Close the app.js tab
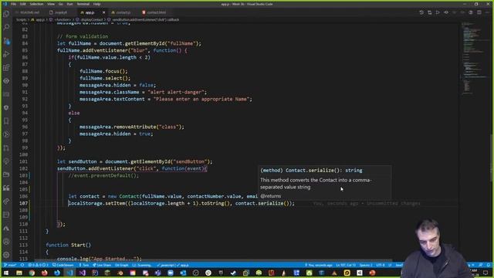The height and width of the screenshot is (278, 494). coord(103,12)
